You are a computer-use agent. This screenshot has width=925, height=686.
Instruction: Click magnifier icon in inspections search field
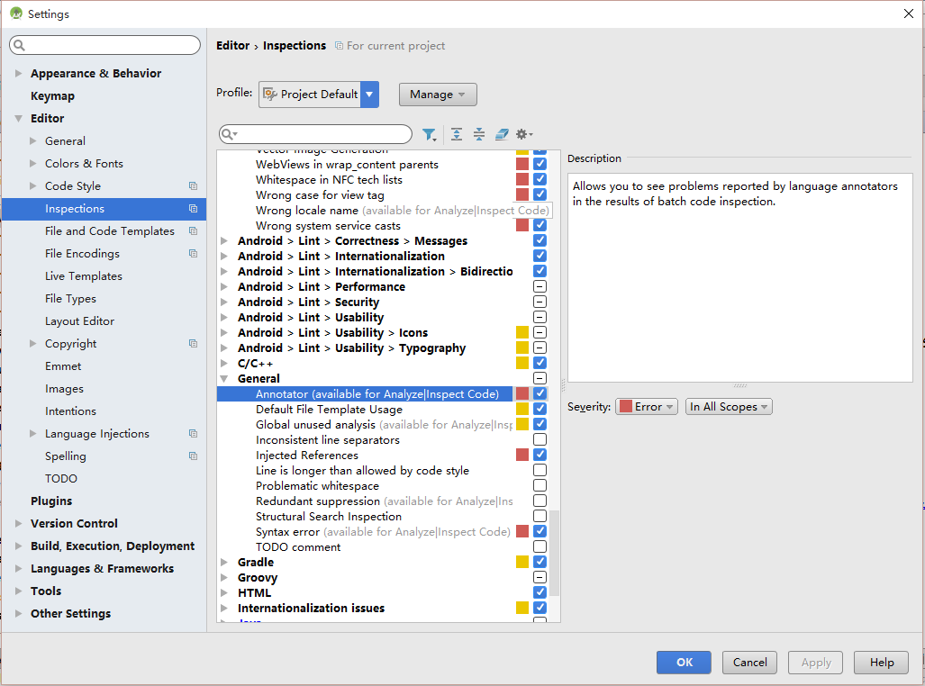pos(229,134)
